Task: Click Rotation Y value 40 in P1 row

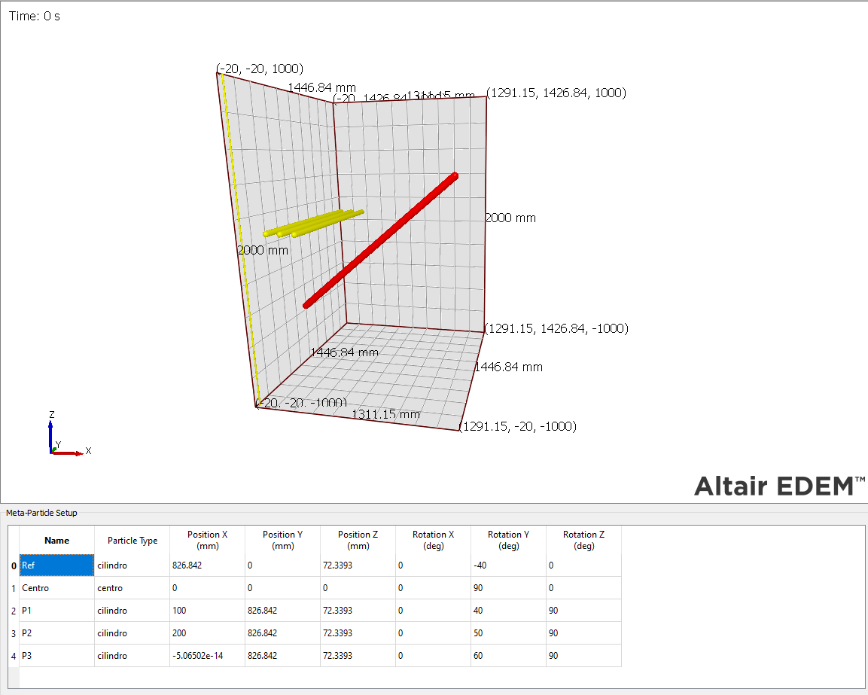Action: [x=509, y=611]
